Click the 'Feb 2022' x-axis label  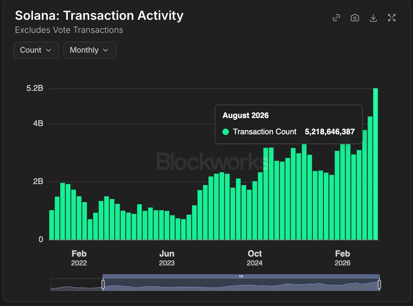pyautogui.click(x=79, y=258)
